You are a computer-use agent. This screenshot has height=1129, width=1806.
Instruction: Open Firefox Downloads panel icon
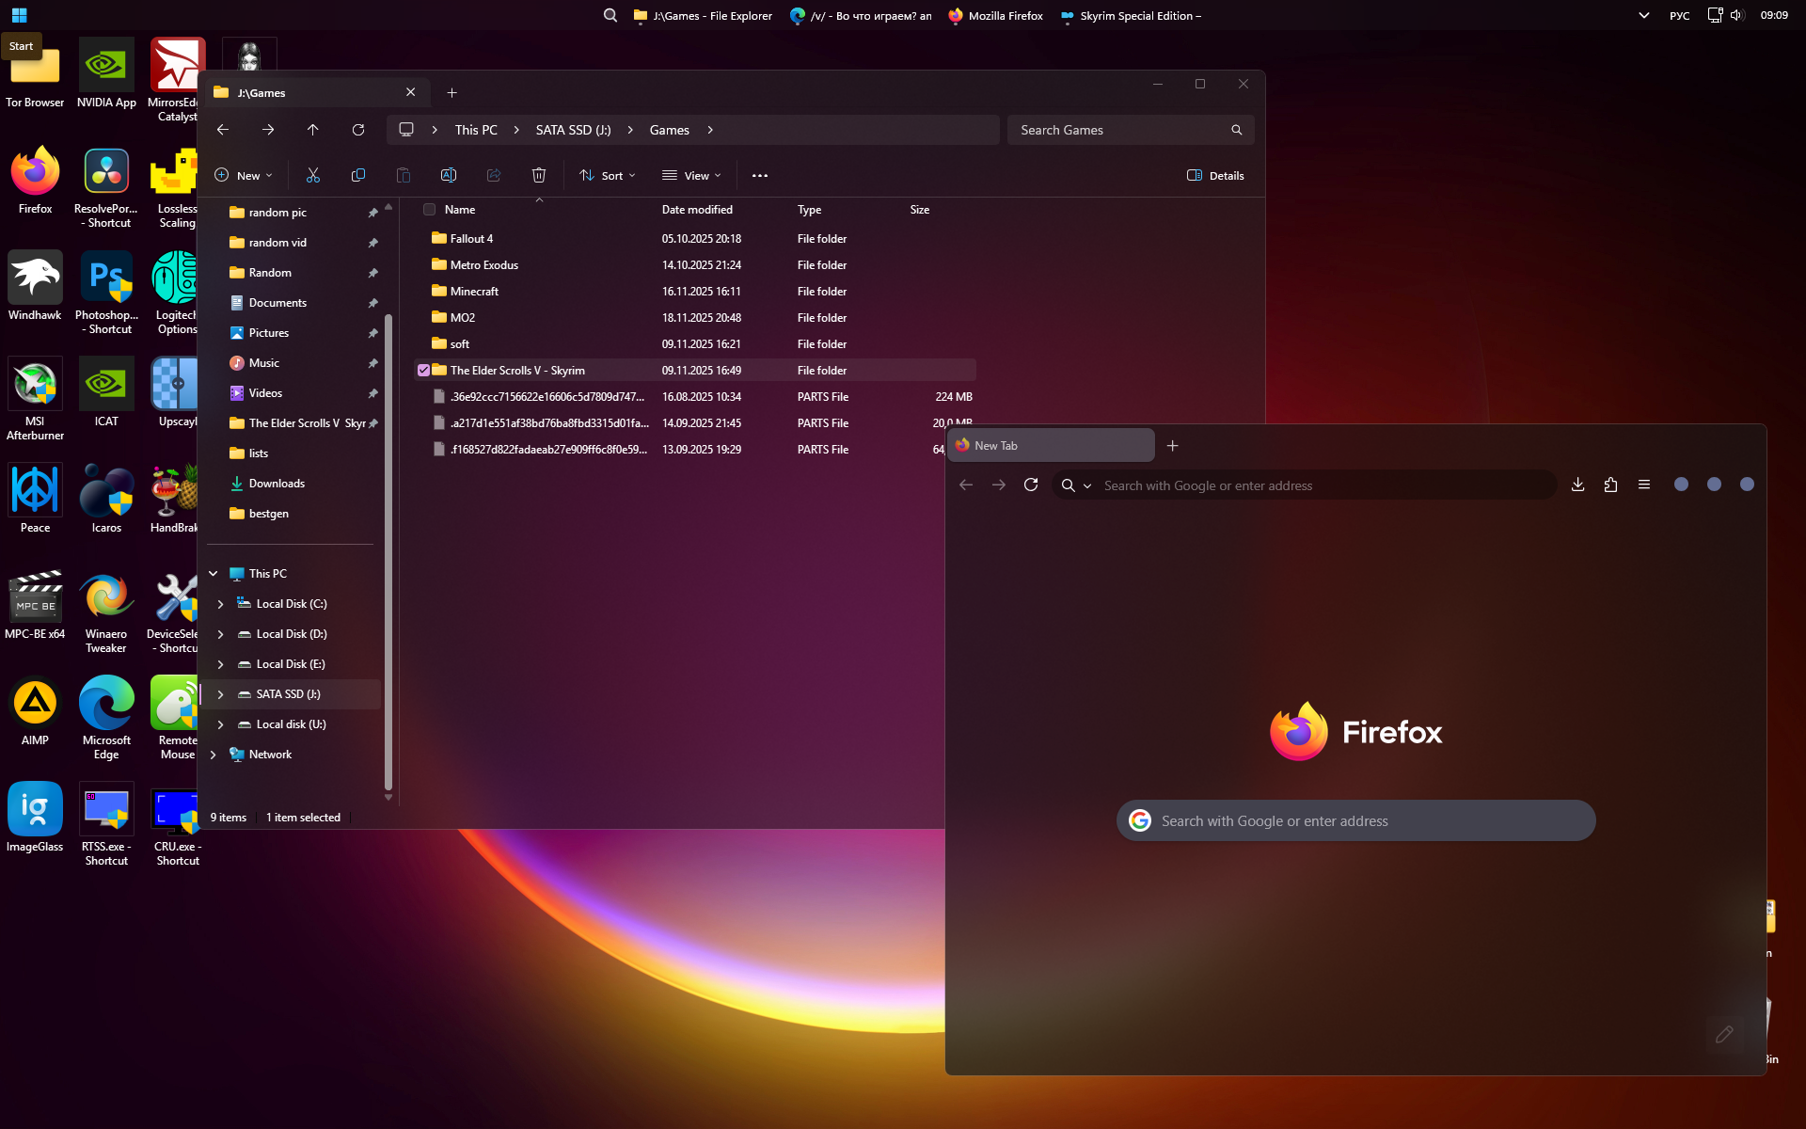click(1577, 485)
